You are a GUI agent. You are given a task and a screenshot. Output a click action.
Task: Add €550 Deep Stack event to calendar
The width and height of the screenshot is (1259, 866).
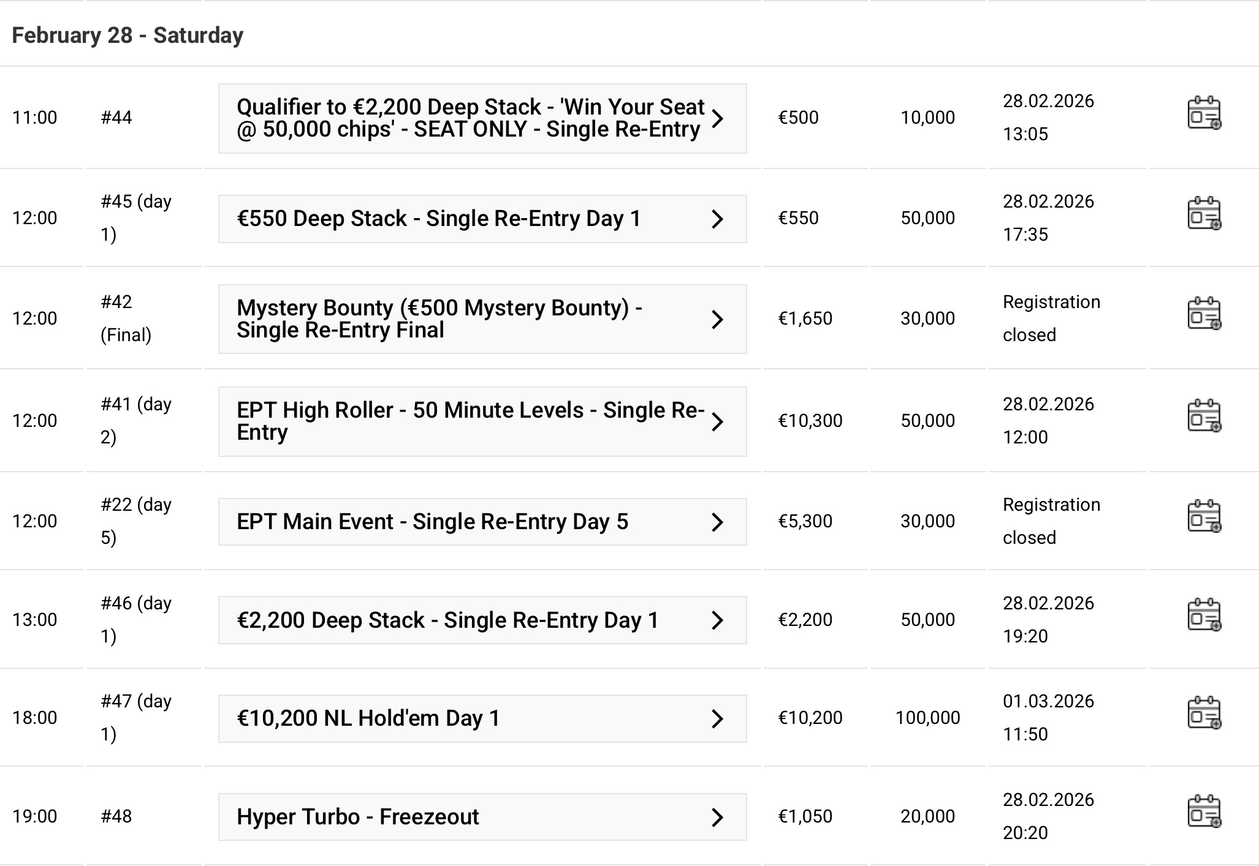pyautogui.click(x=1204, y=214)
